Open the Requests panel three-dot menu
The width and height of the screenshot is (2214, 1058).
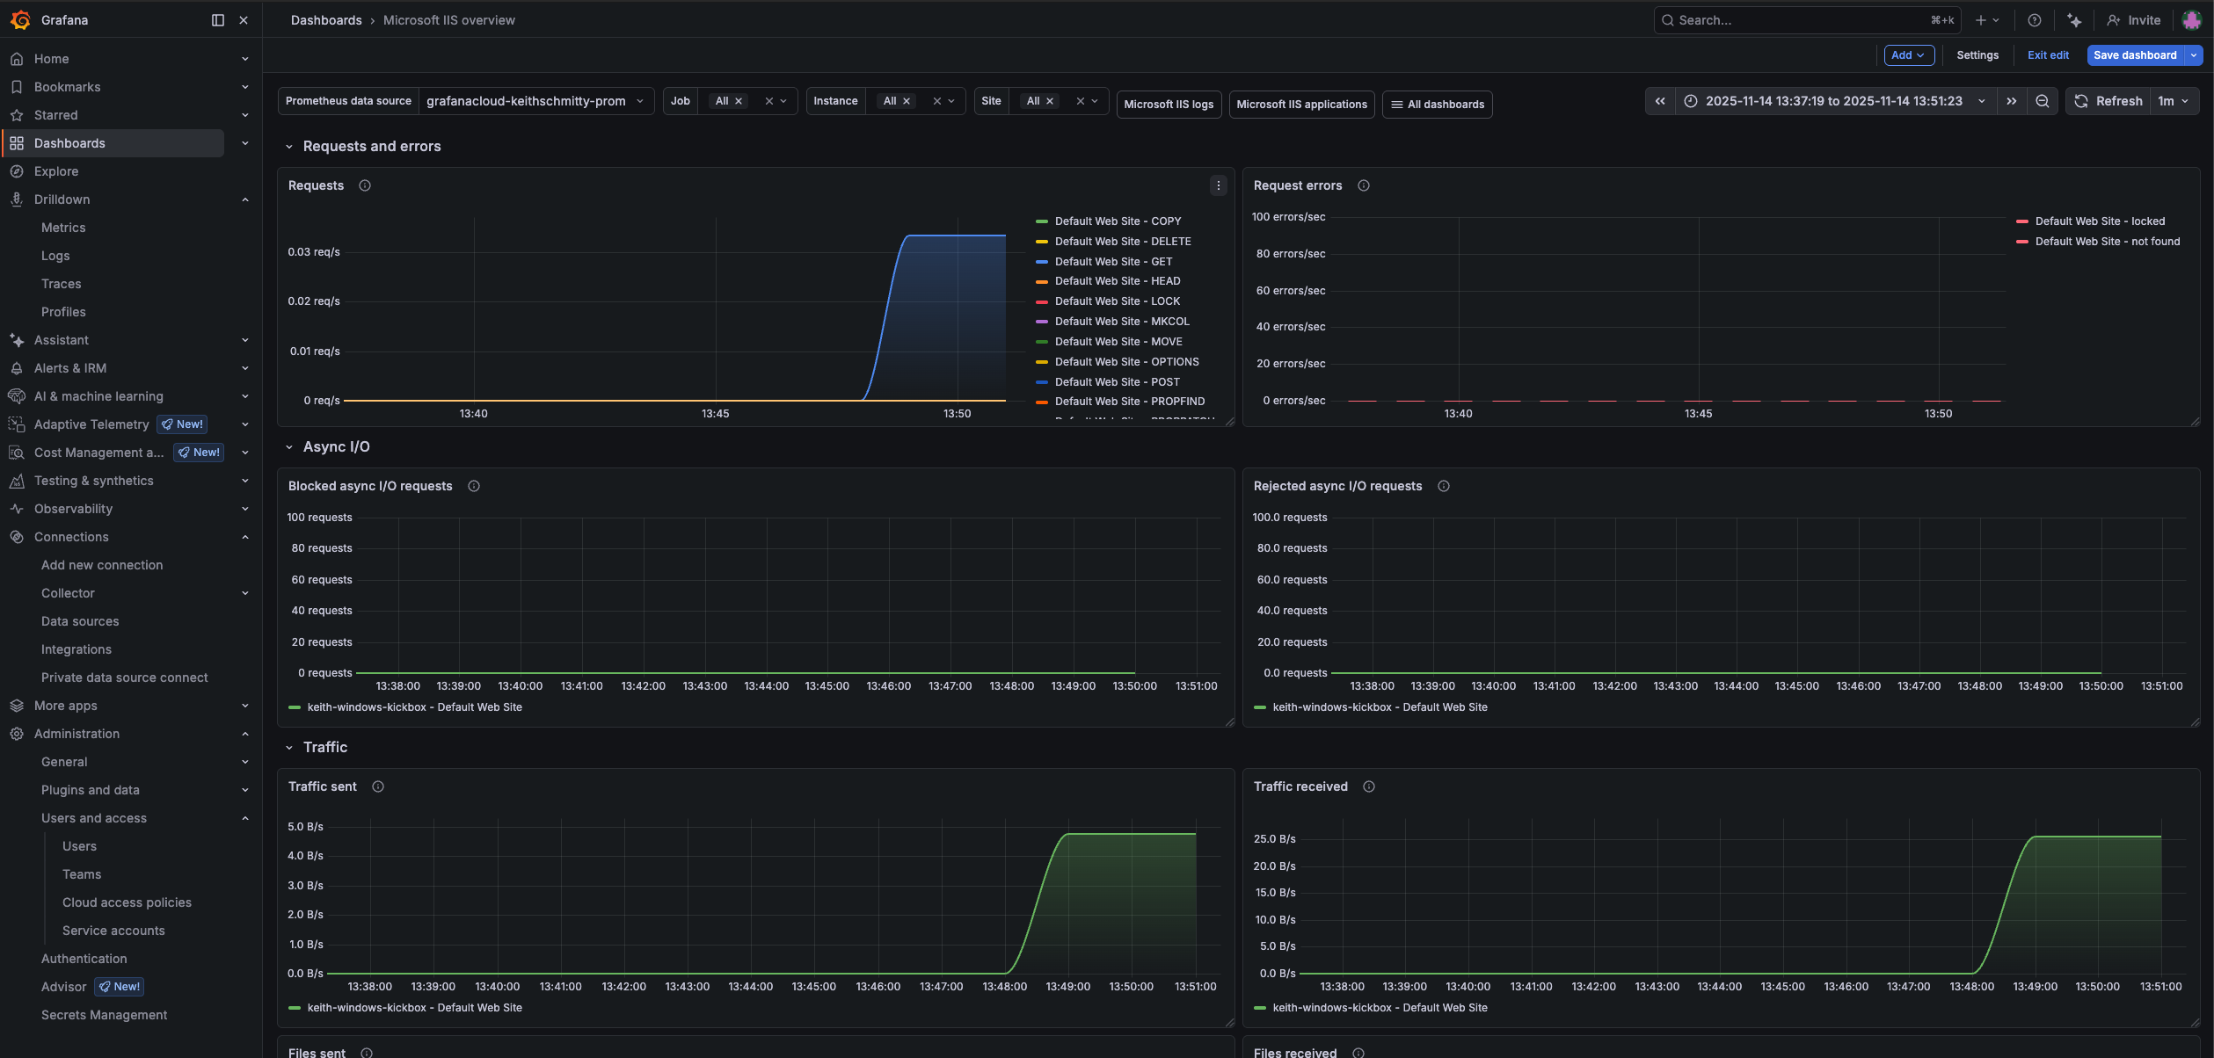1218,185
